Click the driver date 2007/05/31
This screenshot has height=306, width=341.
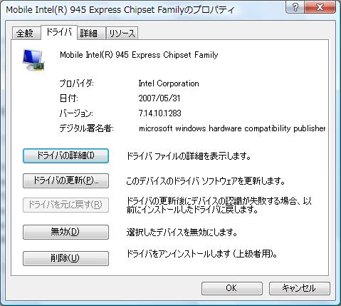click(x=159, y=98)
